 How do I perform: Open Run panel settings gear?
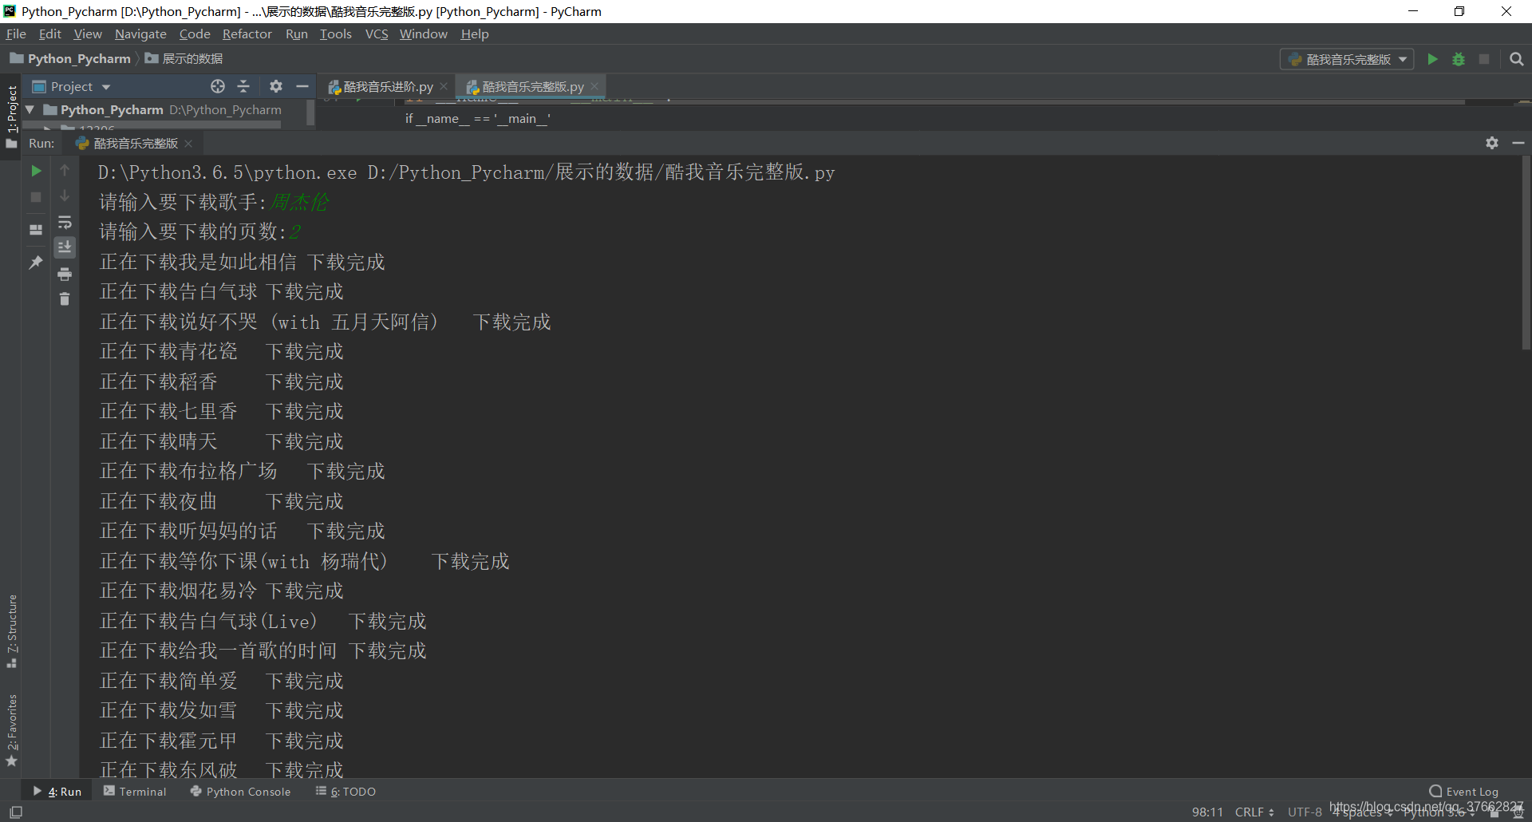coord(1492,143)
